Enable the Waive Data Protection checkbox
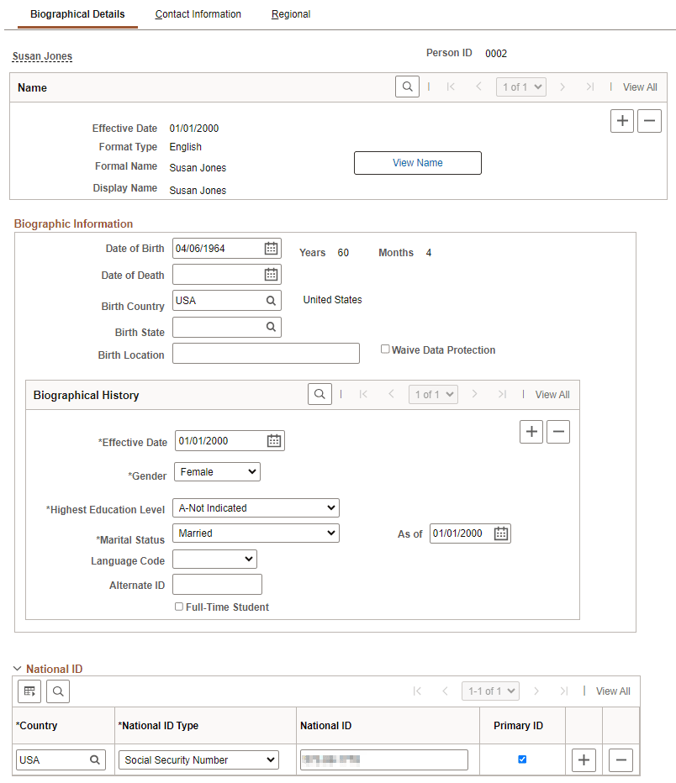Image resolution: width=676 pixels, height=783 pixels. (385, 349)
